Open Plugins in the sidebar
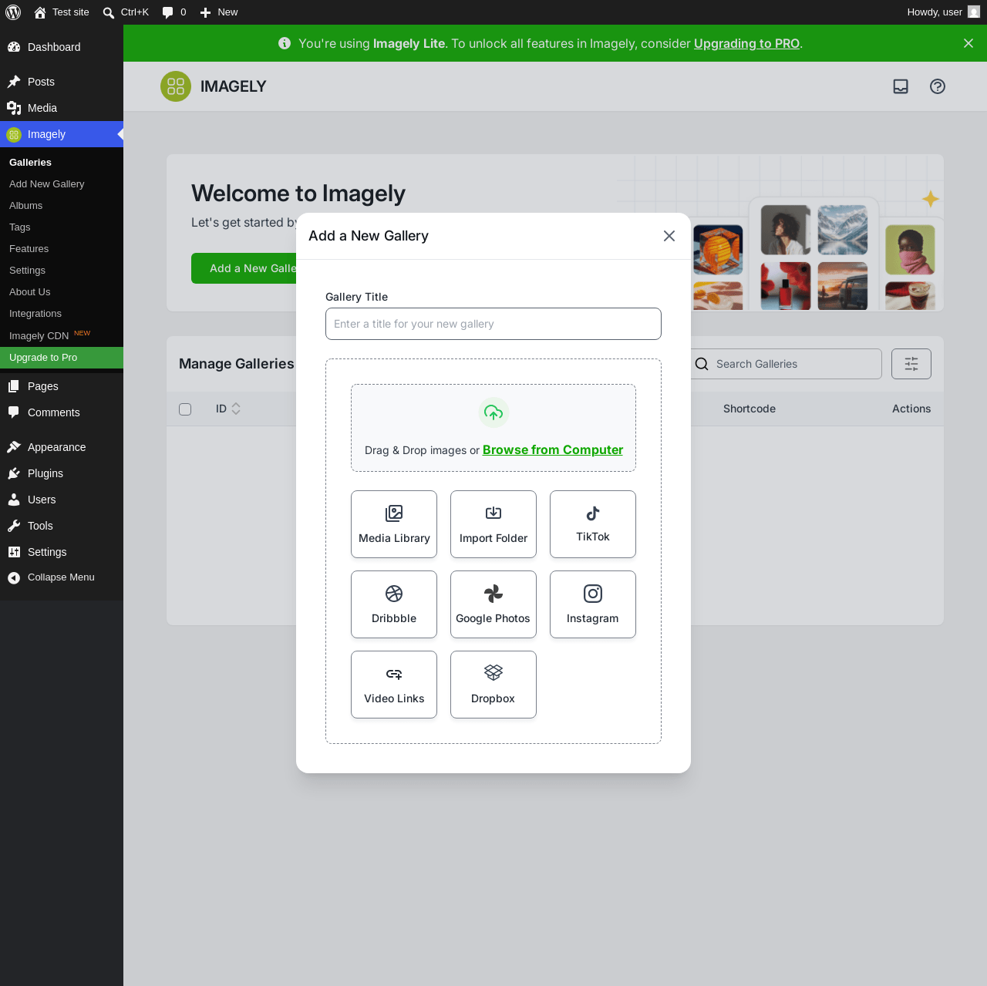 pos(62,473)
